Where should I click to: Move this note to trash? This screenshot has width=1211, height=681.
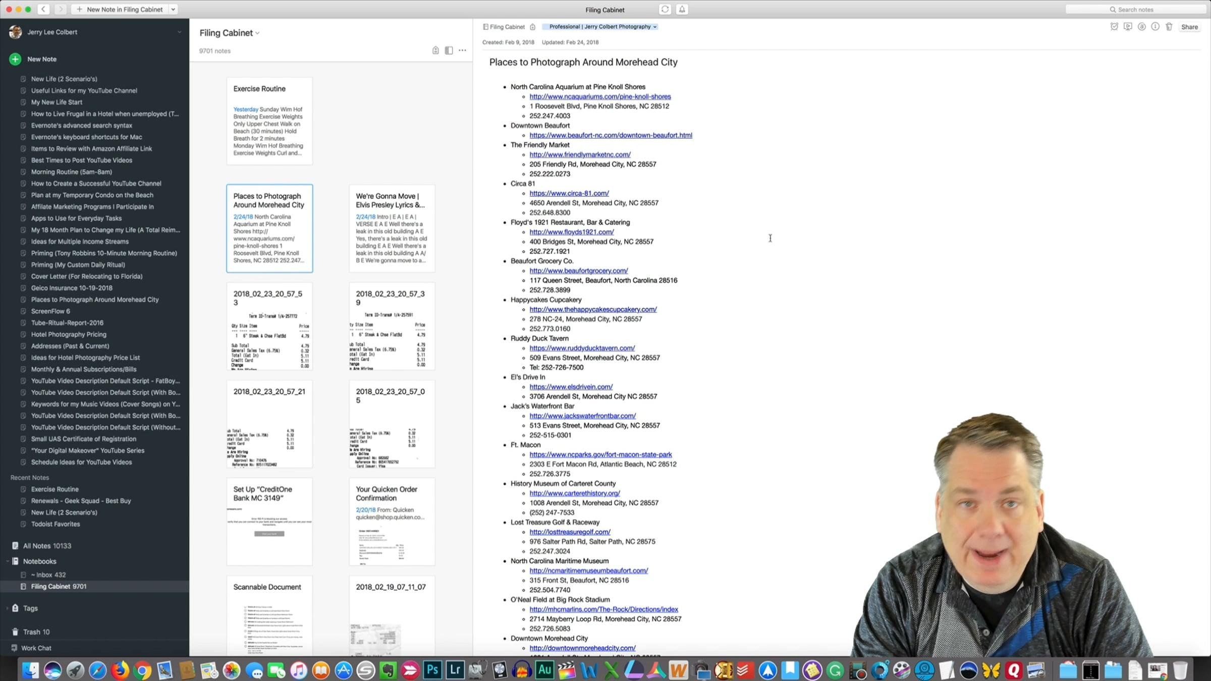(x=1169, y=27)
